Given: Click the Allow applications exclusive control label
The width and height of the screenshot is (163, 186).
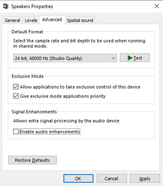Looking at the screenshot, I should pos(80,87).
